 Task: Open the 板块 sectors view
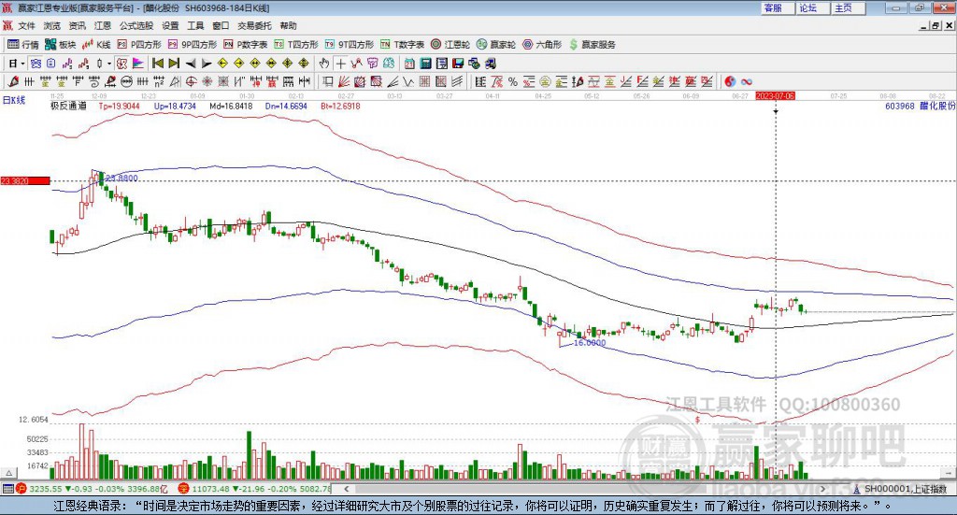(61, 45)
